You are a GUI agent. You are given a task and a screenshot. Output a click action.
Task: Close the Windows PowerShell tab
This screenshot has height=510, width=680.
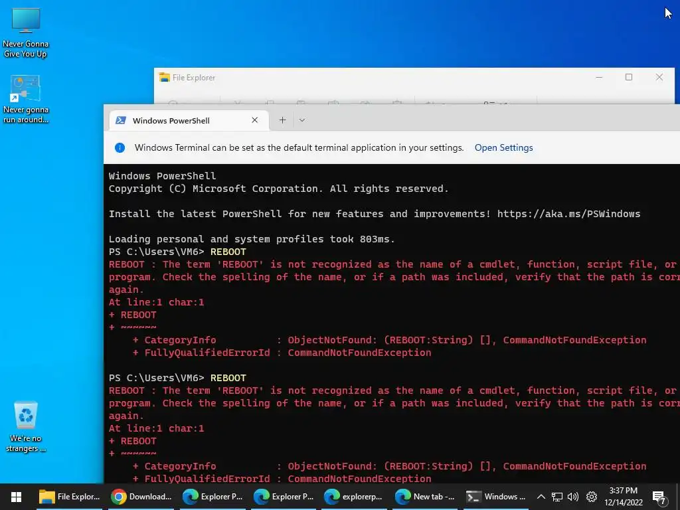pos(255,120)
